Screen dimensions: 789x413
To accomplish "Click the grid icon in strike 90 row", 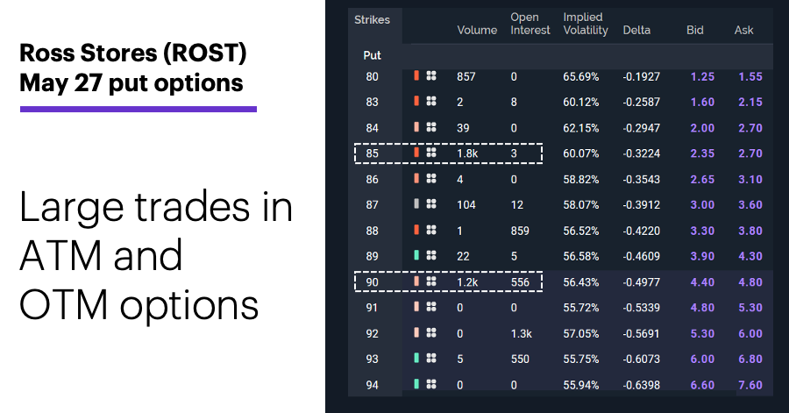I will point(431,281).
